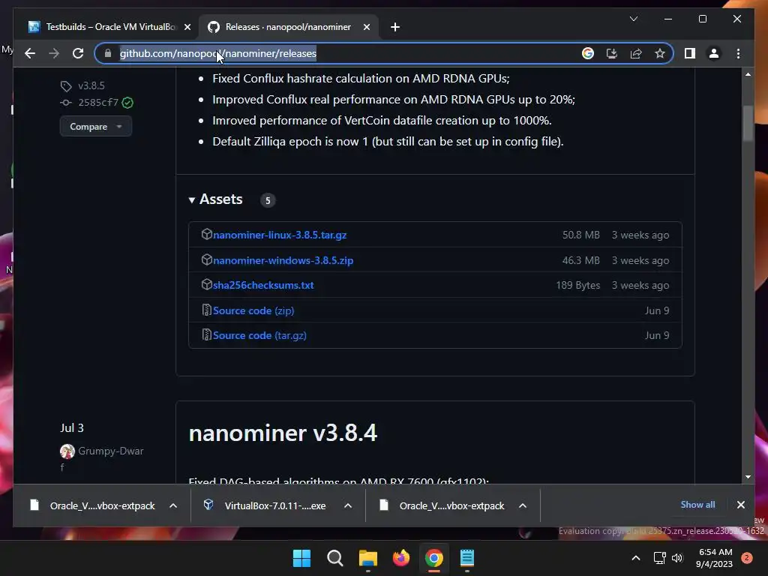Close the downloads bar
The height and width of the screenshot is (576, 768).
click(x=740, y=505)
